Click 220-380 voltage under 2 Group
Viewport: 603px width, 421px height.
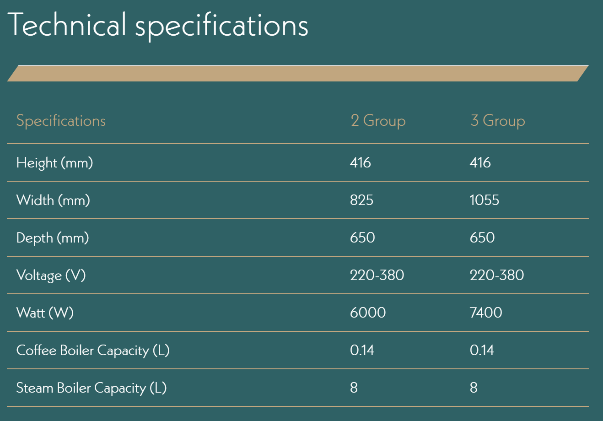377,275
